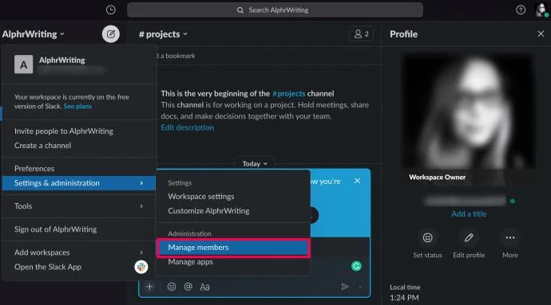Click the plus attachment icon in composer
The width and height of the screenshot is (551, 305).
(149, 287)
